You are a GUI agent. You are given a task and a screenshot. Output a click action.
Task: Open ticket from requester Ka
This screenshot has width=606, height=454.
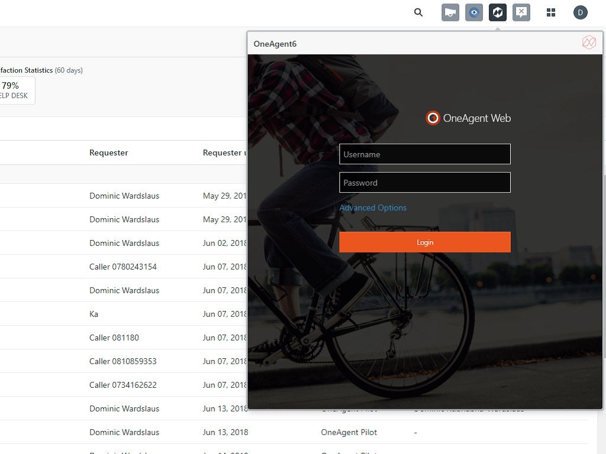(94, 314)
